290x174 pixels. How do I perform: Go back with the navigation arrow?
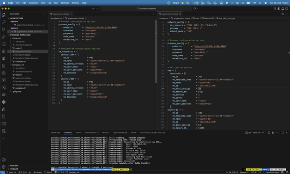[x=94, y=8]
